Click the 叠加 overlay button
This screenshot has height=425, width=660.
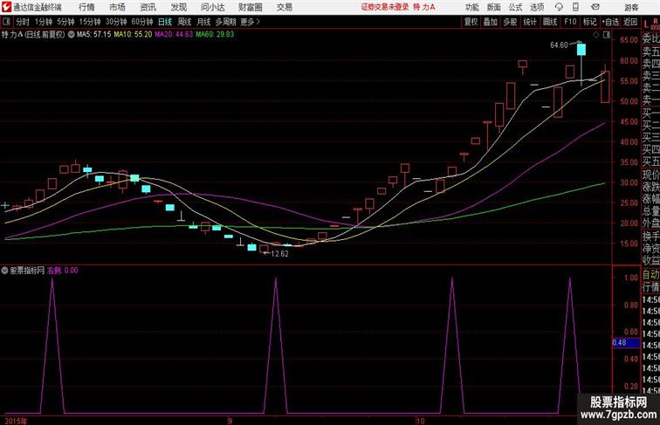(491, 22)
